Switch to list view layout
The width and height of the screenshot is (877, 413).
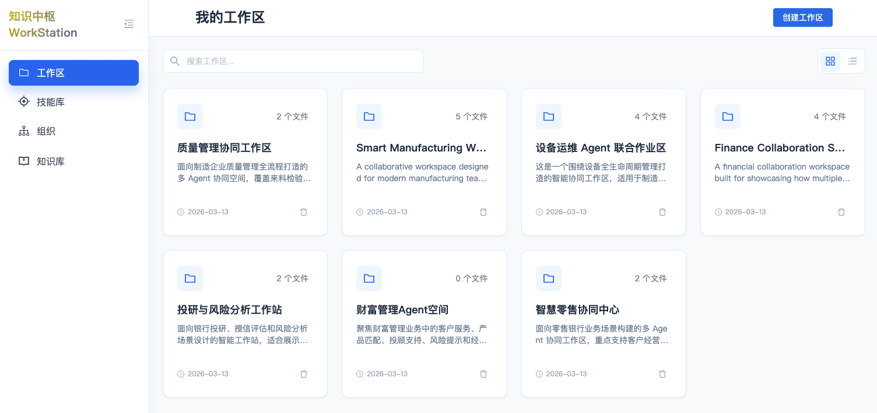(853, 61)
